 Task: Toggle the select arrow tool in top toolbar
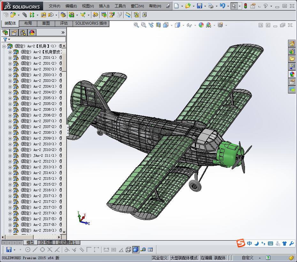(234, 6)
